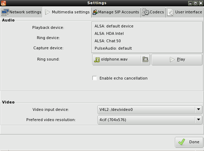
Task: Go to the Codecs tab
Action: [153, 12]
